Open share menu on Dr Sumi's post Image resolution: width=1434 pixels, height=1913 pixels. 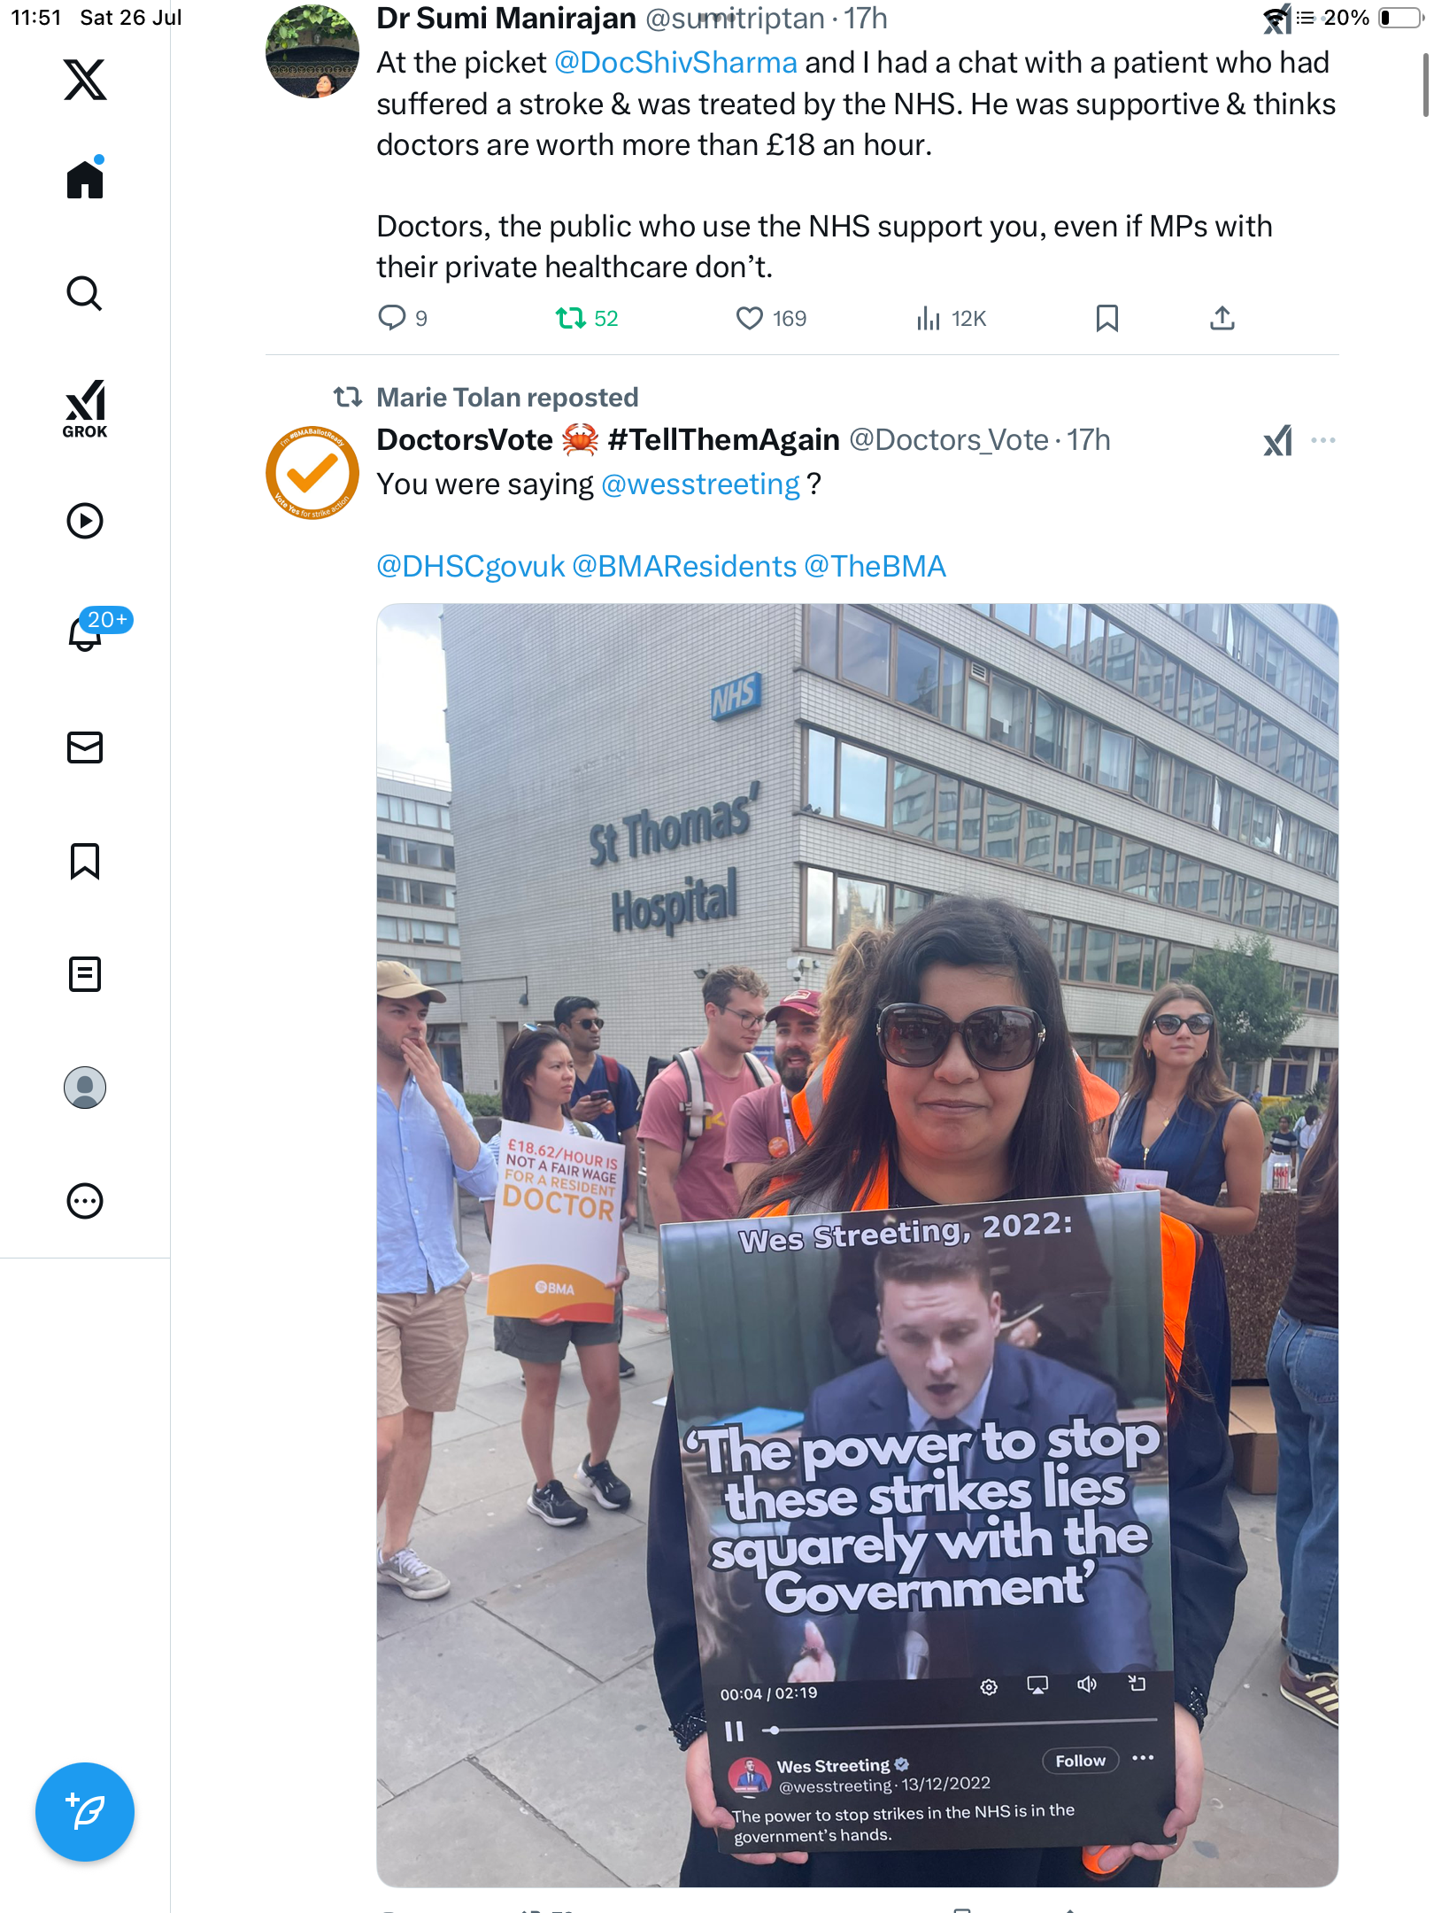1222,318
